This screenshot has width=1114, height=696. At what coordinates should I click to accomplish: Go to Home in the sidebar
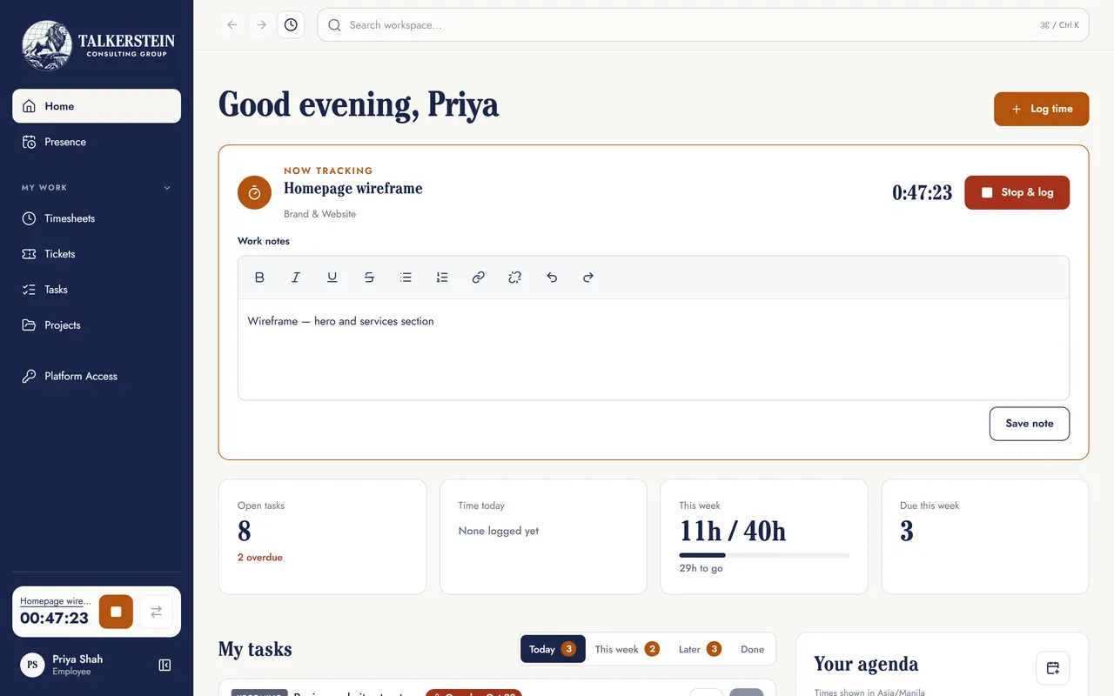click(97, 106)
